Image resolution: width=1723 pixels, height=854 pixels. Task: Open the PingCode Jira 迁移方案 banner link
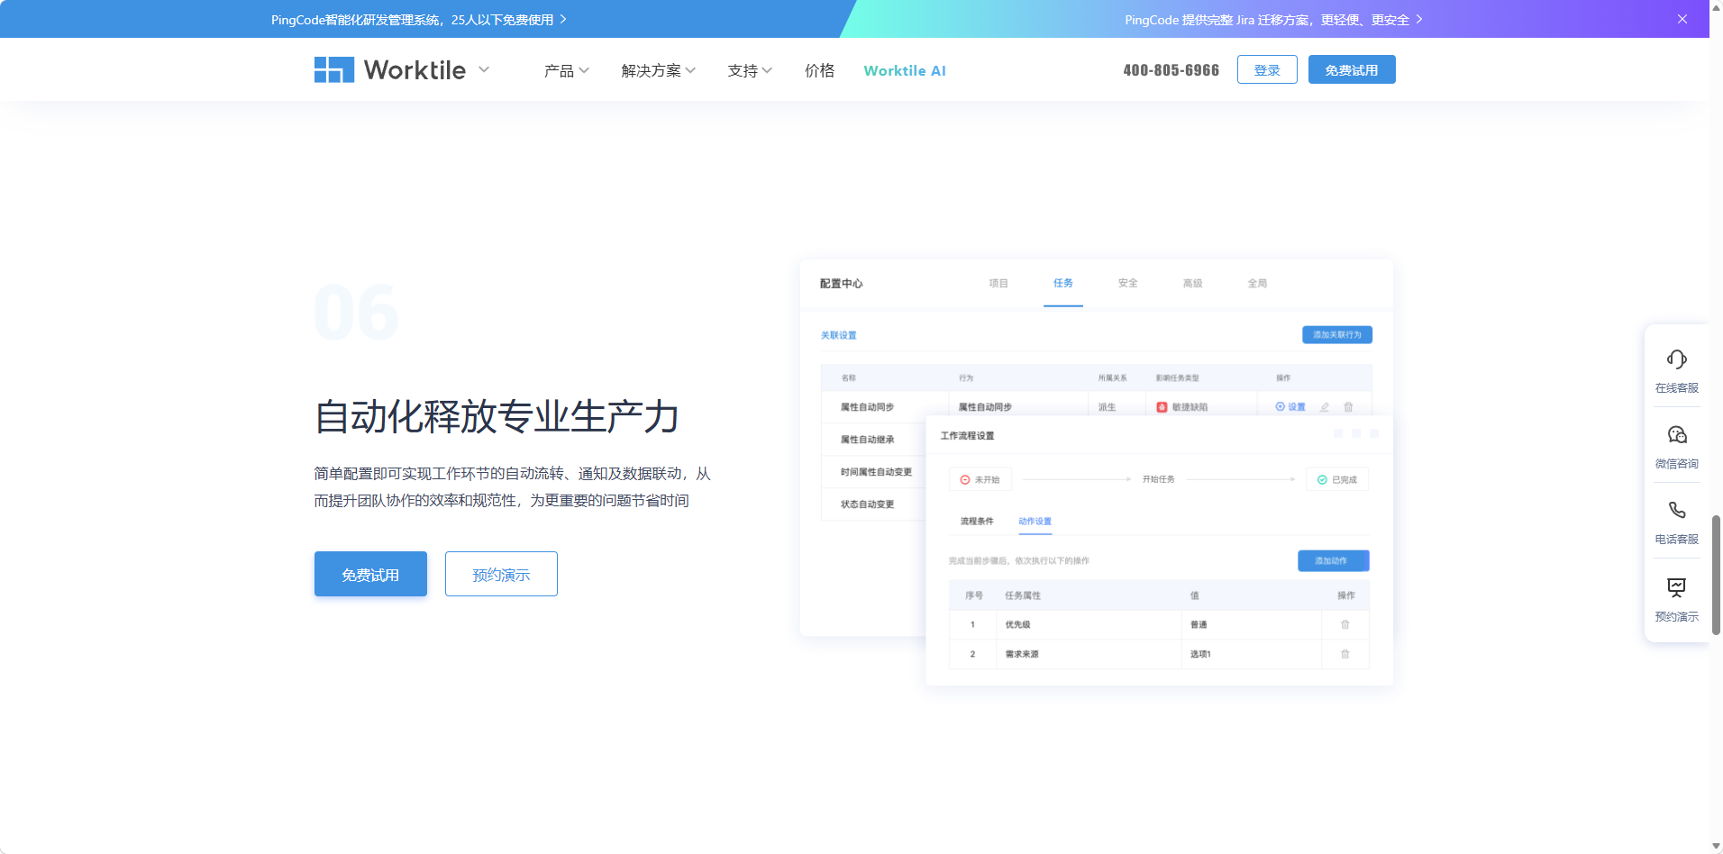click(1273, 19)
